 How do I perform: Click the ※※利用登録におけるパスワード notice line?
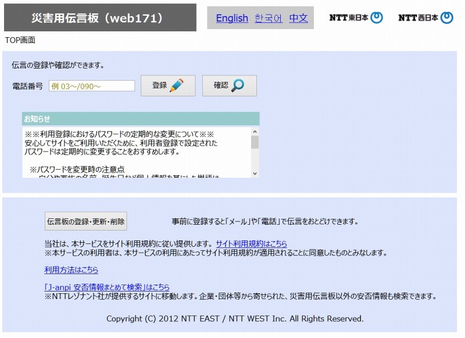119,134
